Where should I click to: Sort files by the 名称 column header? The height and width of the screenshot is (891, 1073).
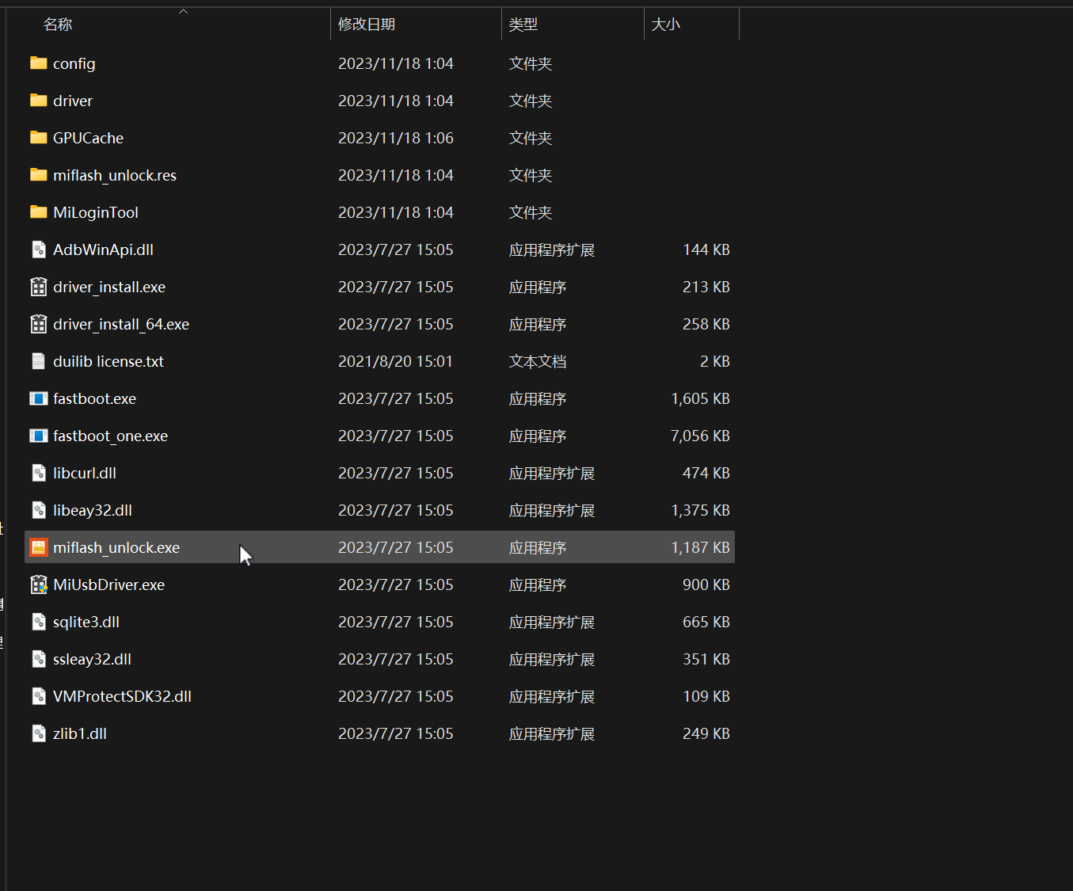click(x=58, y=25)
